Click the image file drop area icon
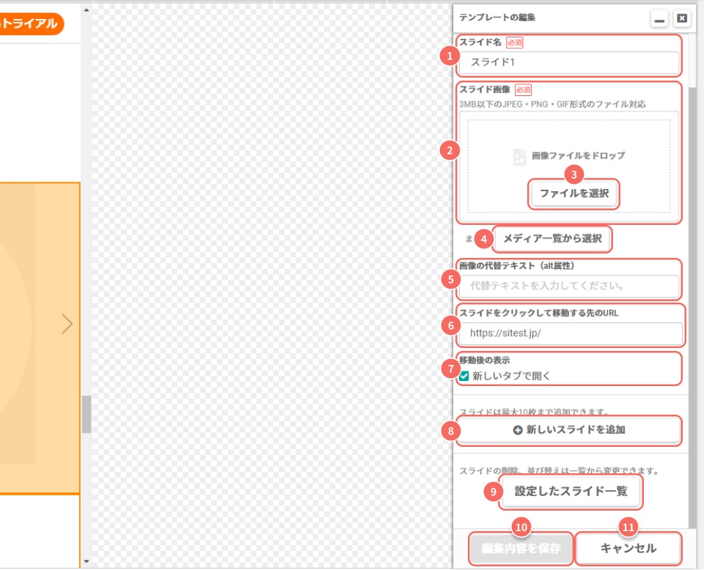 point(519,157)
